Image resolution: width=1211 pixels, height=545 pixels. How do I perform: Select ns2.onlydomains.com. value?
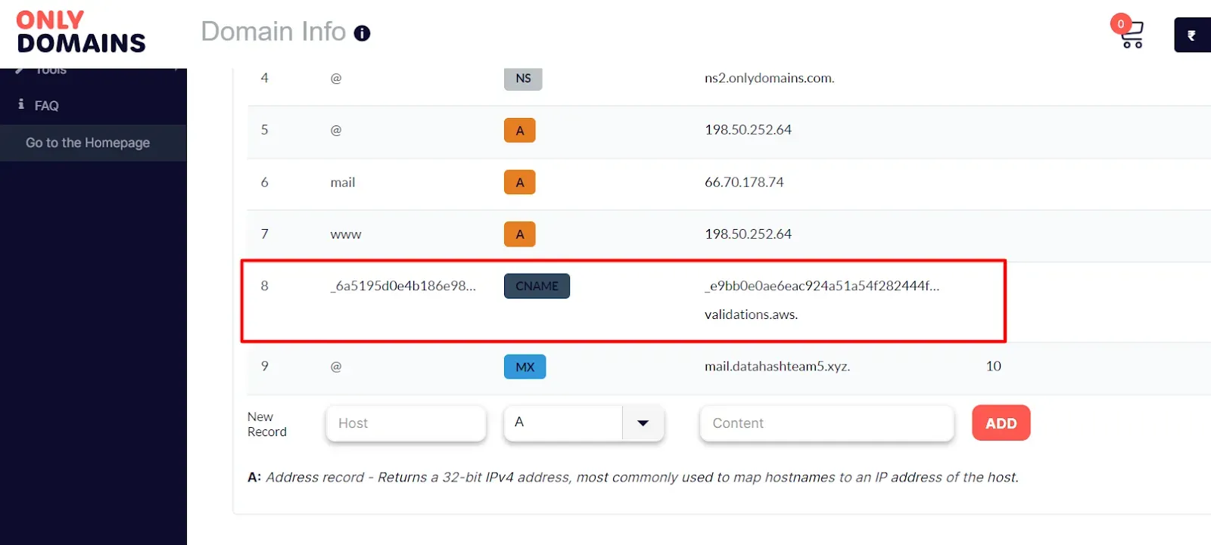tap(769, 78)
